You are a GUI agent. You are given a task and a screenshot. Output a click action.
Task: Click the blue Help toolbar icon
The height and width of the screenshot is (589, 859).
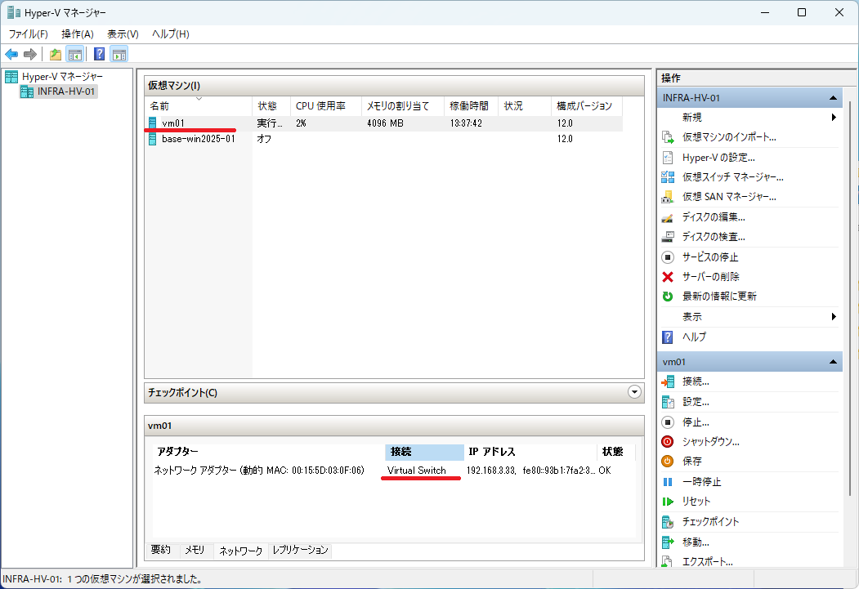coord(99,54)
